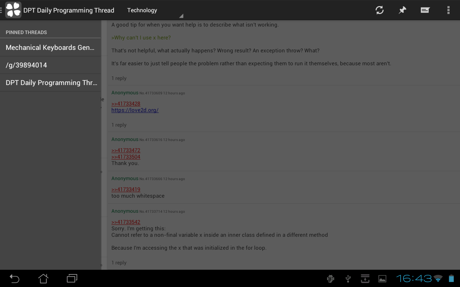Open the love2d.org link
Image resolution: width=460 pixels, height=287 pixels.
tap(135, 110)
